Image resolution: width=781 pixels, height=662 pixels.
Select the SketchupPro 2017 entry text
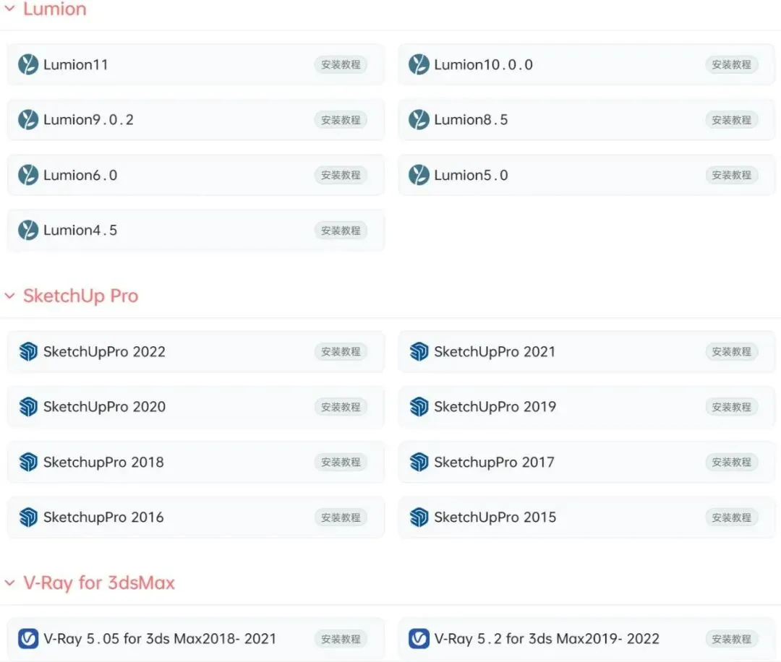pos(494,463)
